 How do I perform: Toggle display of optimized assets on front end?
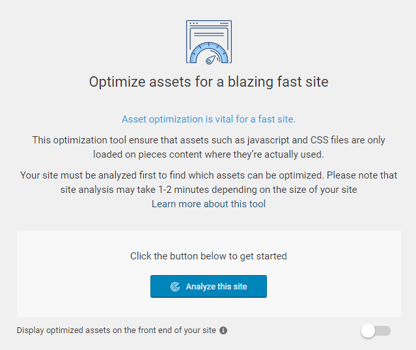point(376,331)
